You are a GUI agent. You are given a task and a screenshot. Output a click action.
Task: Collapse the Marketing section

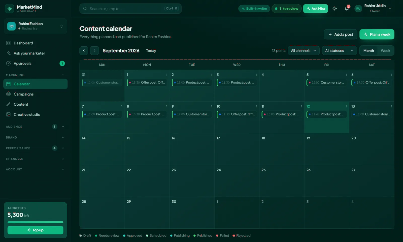pos(63,75)
